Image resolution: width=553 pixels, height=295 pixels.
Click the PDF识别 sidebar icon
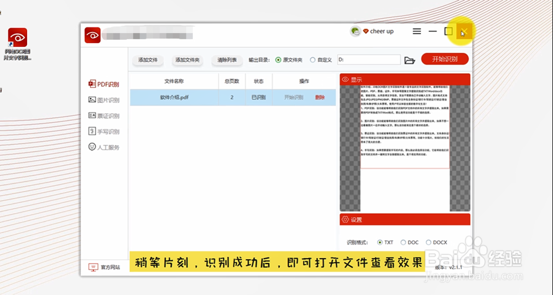pyautogui.click(x=92, y=84)
